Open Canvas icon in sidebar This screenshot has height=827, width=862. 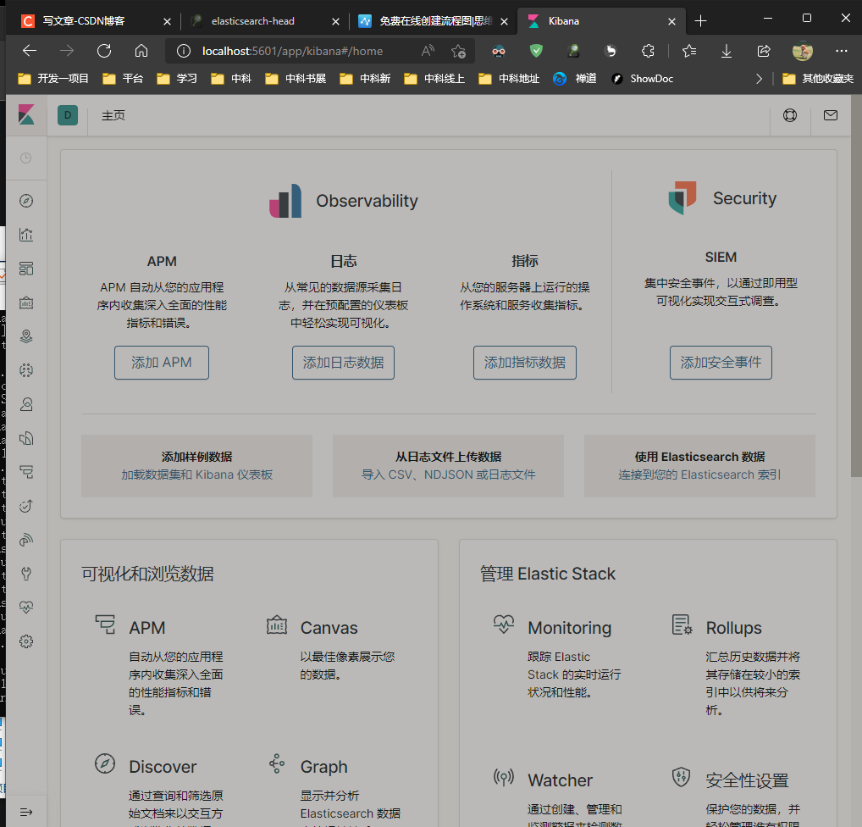click(26, 302)
